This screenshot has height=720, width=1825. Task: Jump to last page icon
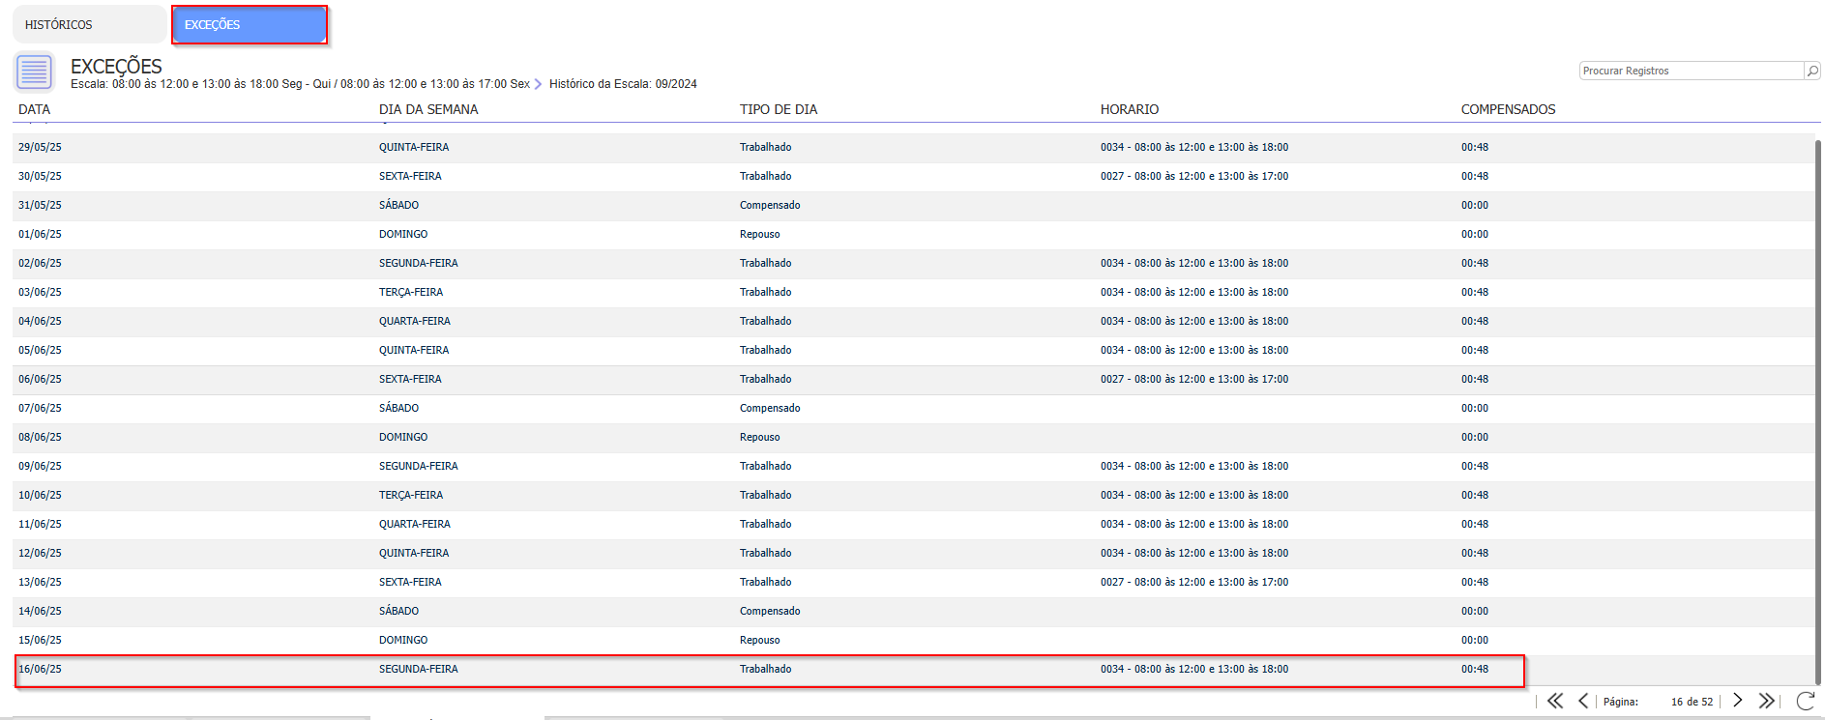point(1766,701)
